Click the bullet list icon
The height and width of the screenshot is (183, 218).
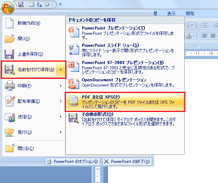[205, 26]
